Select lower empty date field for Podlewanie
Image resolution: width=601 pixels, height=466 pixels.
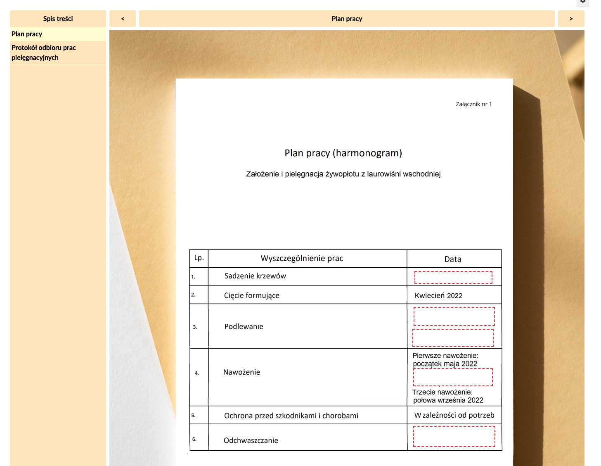[453, 338]
